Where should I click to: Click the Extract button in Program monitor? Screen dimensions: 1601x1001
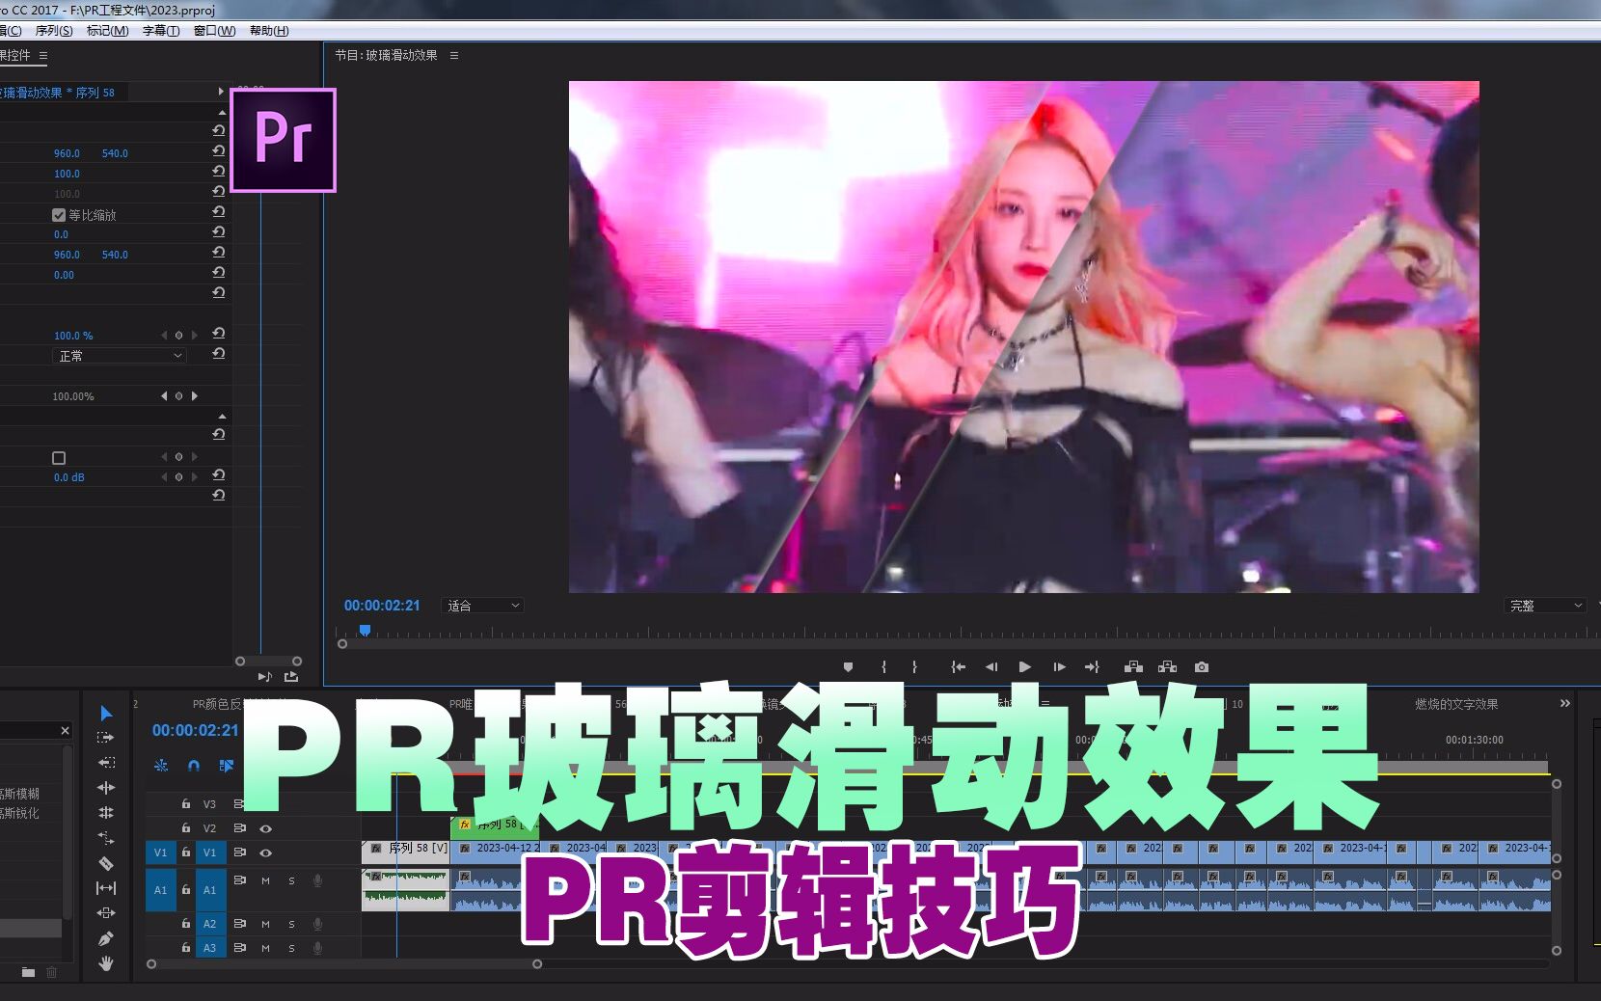(1168, 667)
